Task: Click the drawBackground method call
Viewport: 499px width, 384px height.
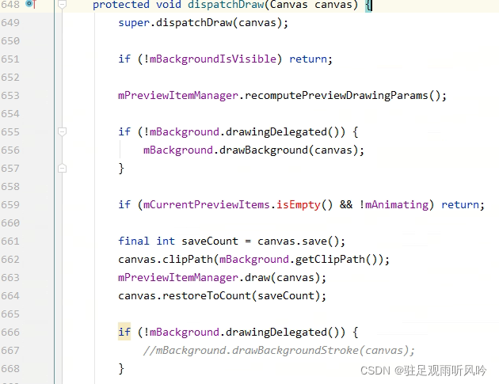Action: [x=264, y=150]
